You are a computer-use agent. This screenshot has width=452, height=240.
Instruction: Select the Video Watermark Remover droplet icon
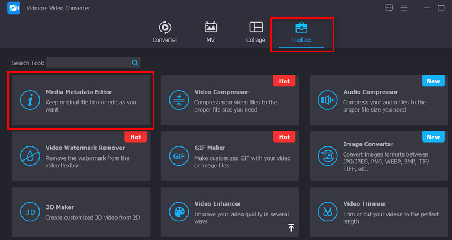(27, 155)
